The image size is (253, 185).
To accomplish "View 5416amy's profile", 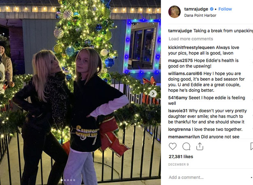I will tap(178, 97).
